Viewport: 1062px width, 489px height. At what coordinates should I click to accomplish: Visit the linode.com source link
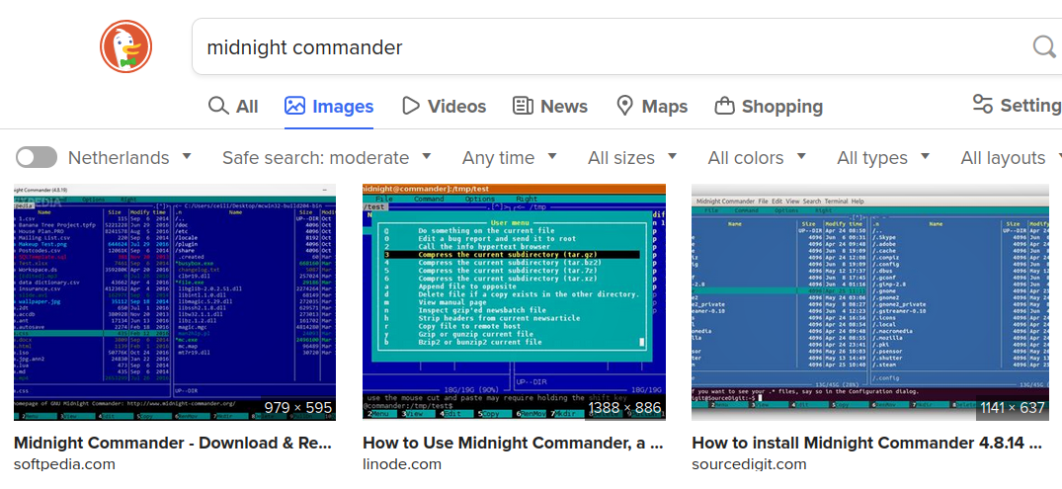[x=402, y=464]
